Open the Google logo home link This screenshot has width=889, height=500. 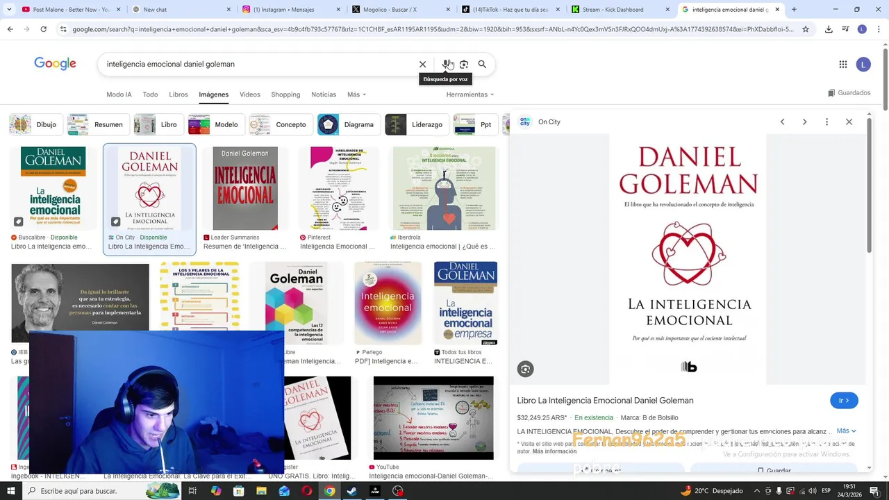tap(55, 64)
